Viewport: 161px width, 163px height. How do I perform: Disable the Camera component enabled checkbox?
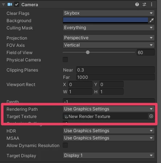pos(17,5)
